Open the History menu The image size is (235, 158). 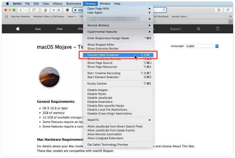(x=58, y=3)
